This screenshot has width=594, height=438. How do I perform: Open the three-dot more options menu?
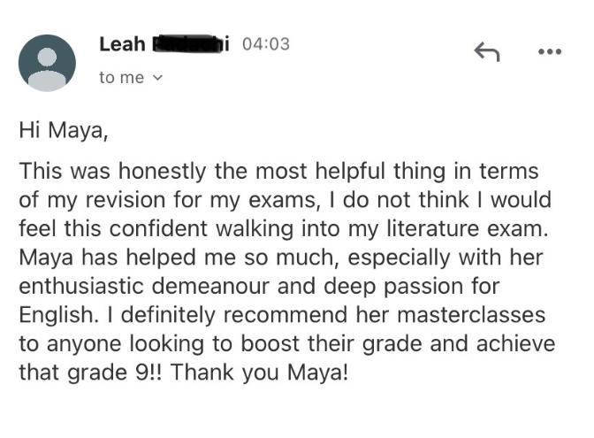[x=550, y=51]
